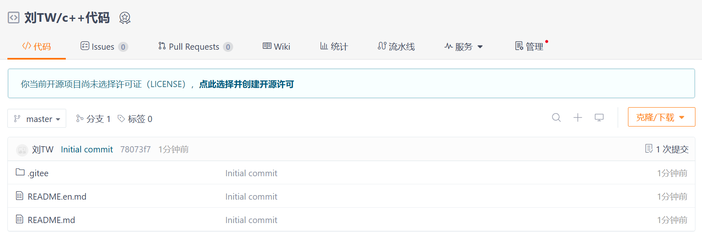Click the 点此选择并创建开源许可 link

click(246, 84)
